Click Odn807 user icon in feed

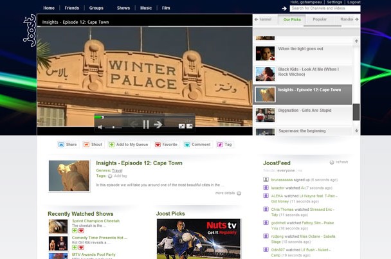click(266, 249)
